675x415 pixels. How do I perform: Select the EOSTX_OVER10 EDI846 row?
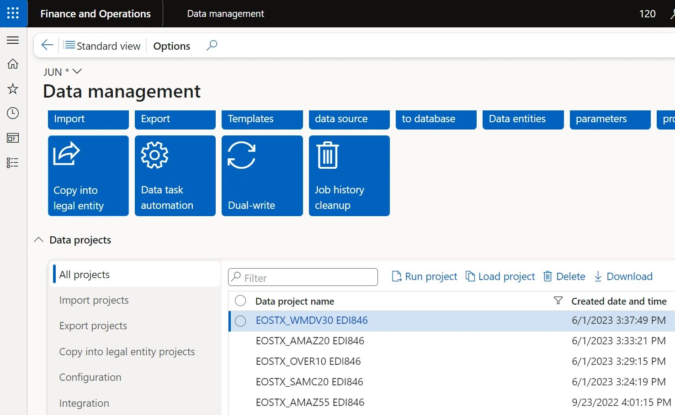(x=452, y=362)
